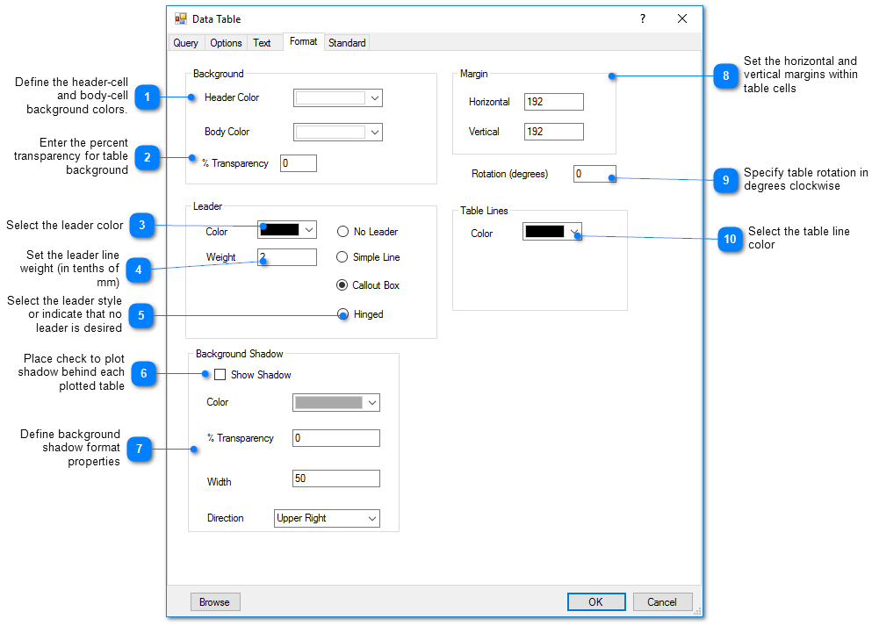Enable the Show Shadow option
The width and height of the screenshot is (872, 626).
220,374
